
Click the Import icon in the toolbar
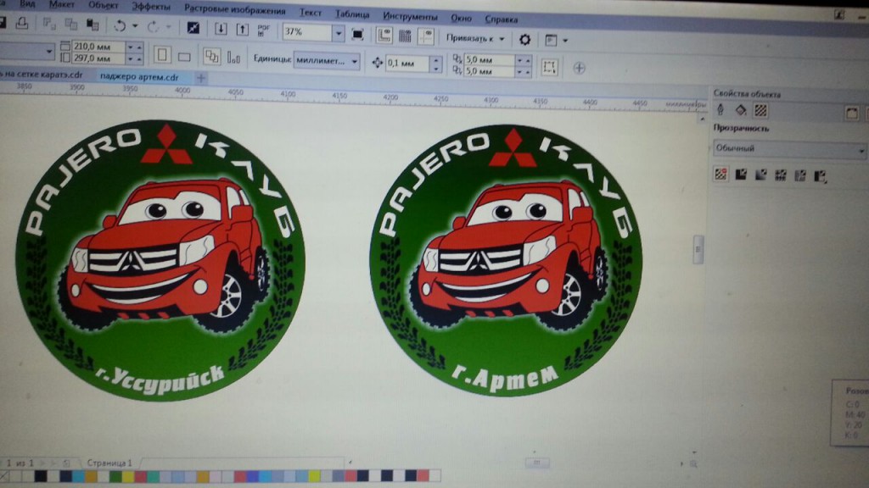pyautogui.click(x=221, y=28)
